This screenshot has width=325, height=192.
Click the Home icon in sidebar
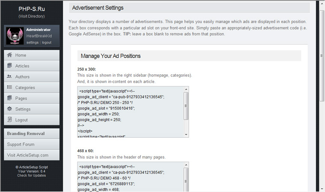(x=9, y=55)
